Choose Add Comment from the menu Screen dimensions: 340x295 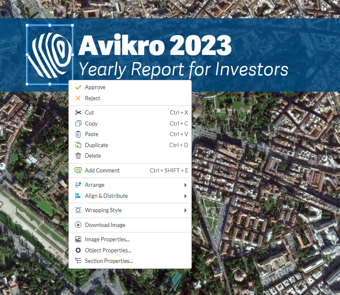(130, 170)
